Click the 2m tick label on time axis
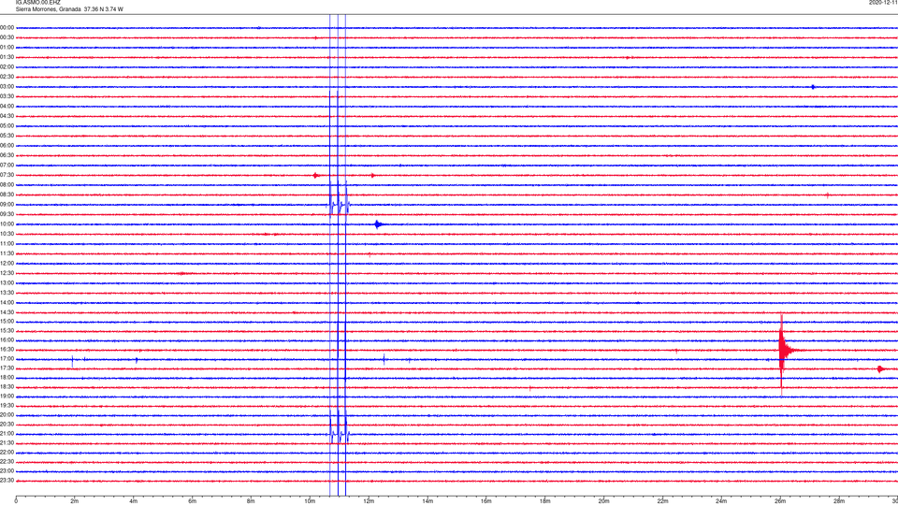The width and height of the screenshot is (898, 505). pyautogui.click(x=75, y=501)
